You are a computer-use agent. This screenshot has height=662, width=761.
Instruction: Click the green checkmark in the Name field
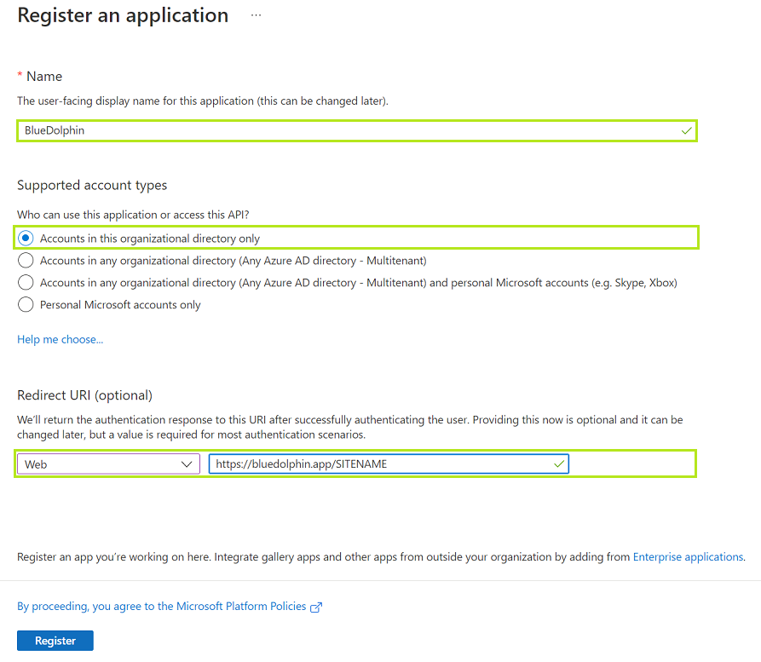click(686, 130)
